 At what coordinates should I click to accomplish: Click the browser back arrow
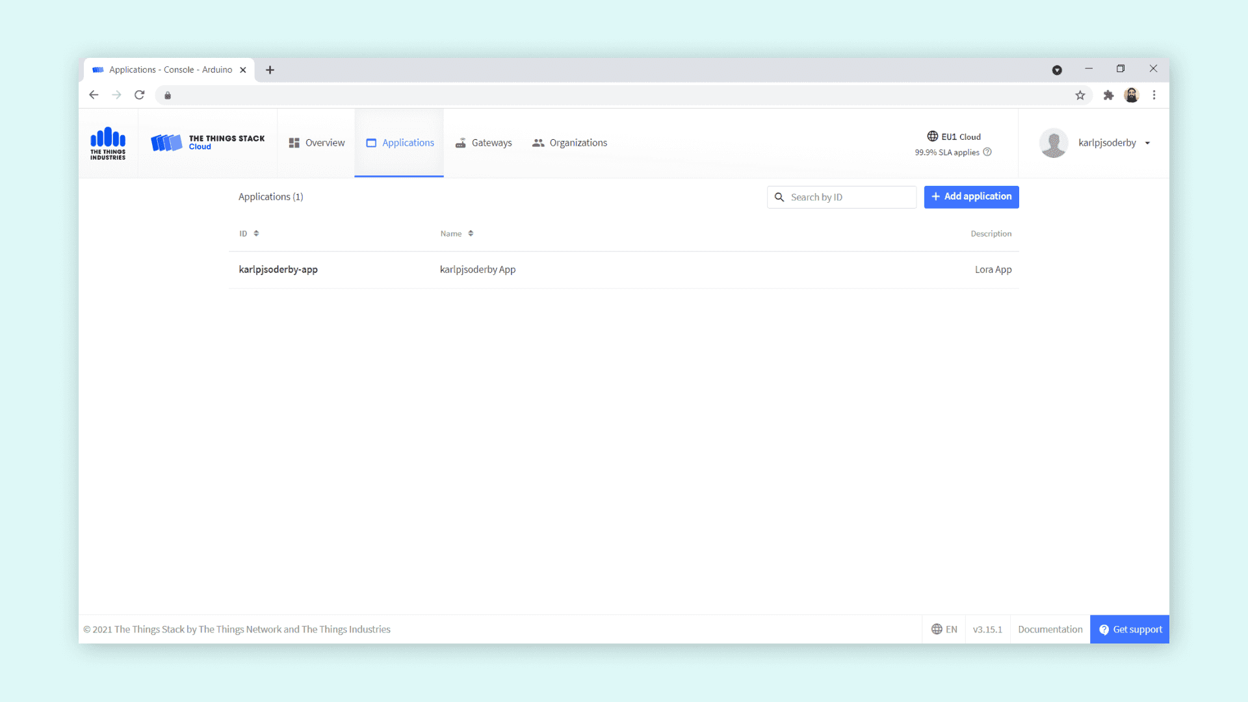point(94,95)
